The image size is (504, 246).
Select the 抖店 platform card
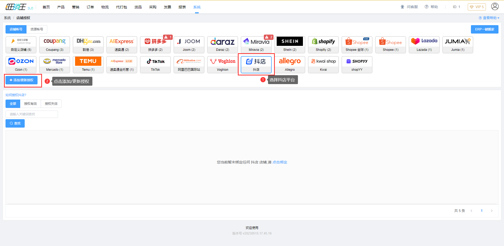256,65
